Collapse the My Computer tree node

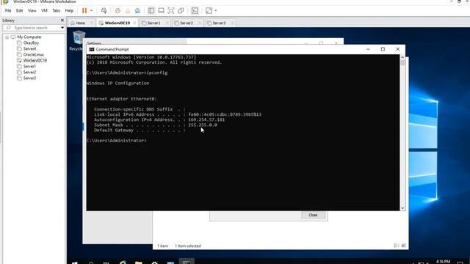(x=7, y=37)
